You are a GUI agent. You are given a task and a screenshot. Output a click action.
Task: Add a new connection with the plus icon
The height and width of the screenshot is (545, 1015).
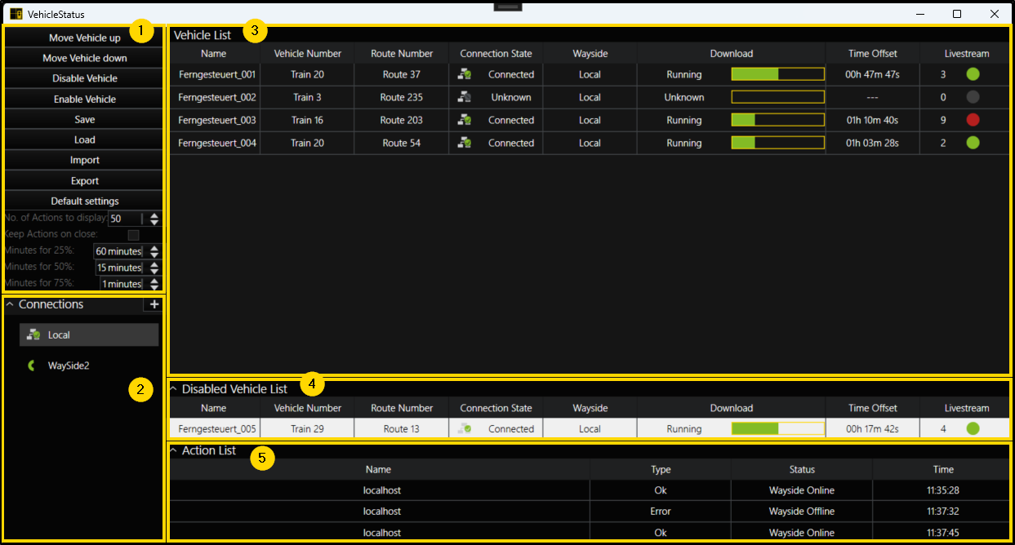[154, 304]
